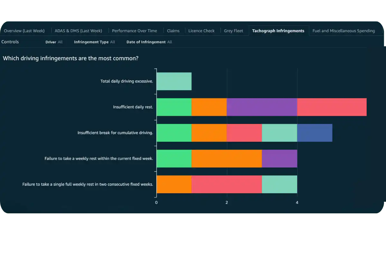Click the Insufficient daily rest axis label
This screenshot has height=257, width=386.
133,107
